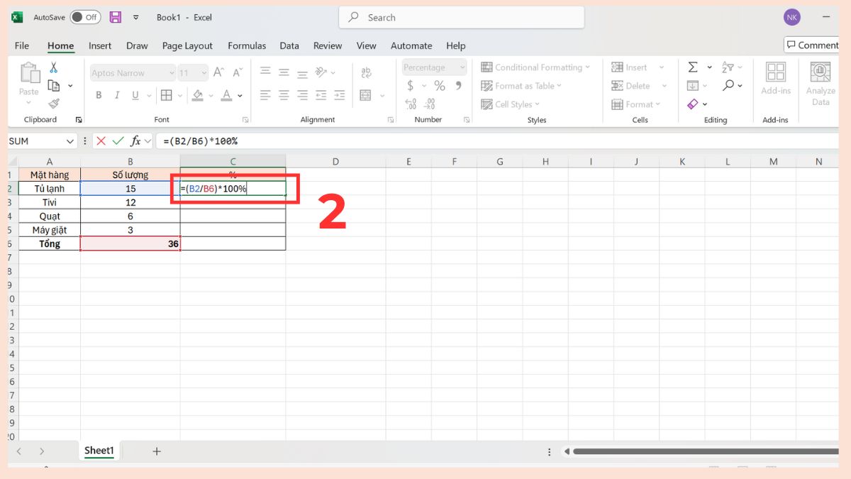Toggle underline formatting
The image size is (851, 479).
click(x=135, y=94)
